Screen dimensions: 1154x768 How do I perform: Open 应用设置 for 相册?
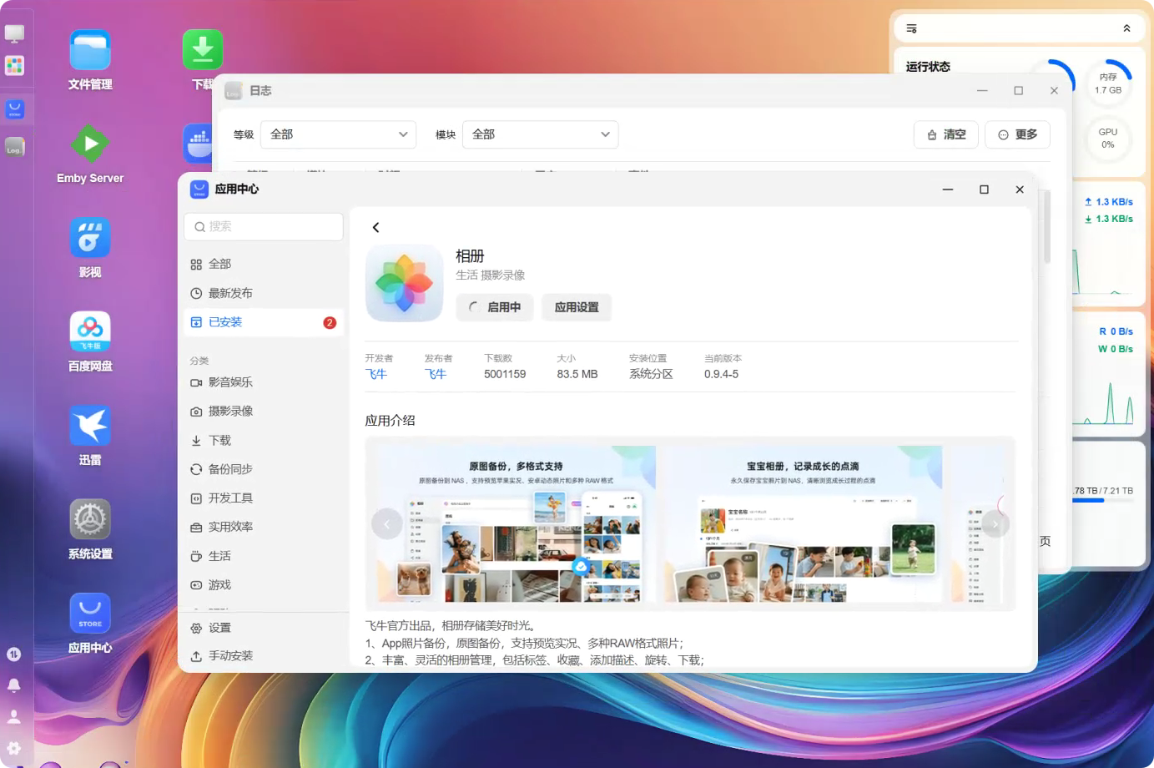[x=577, y=307]
